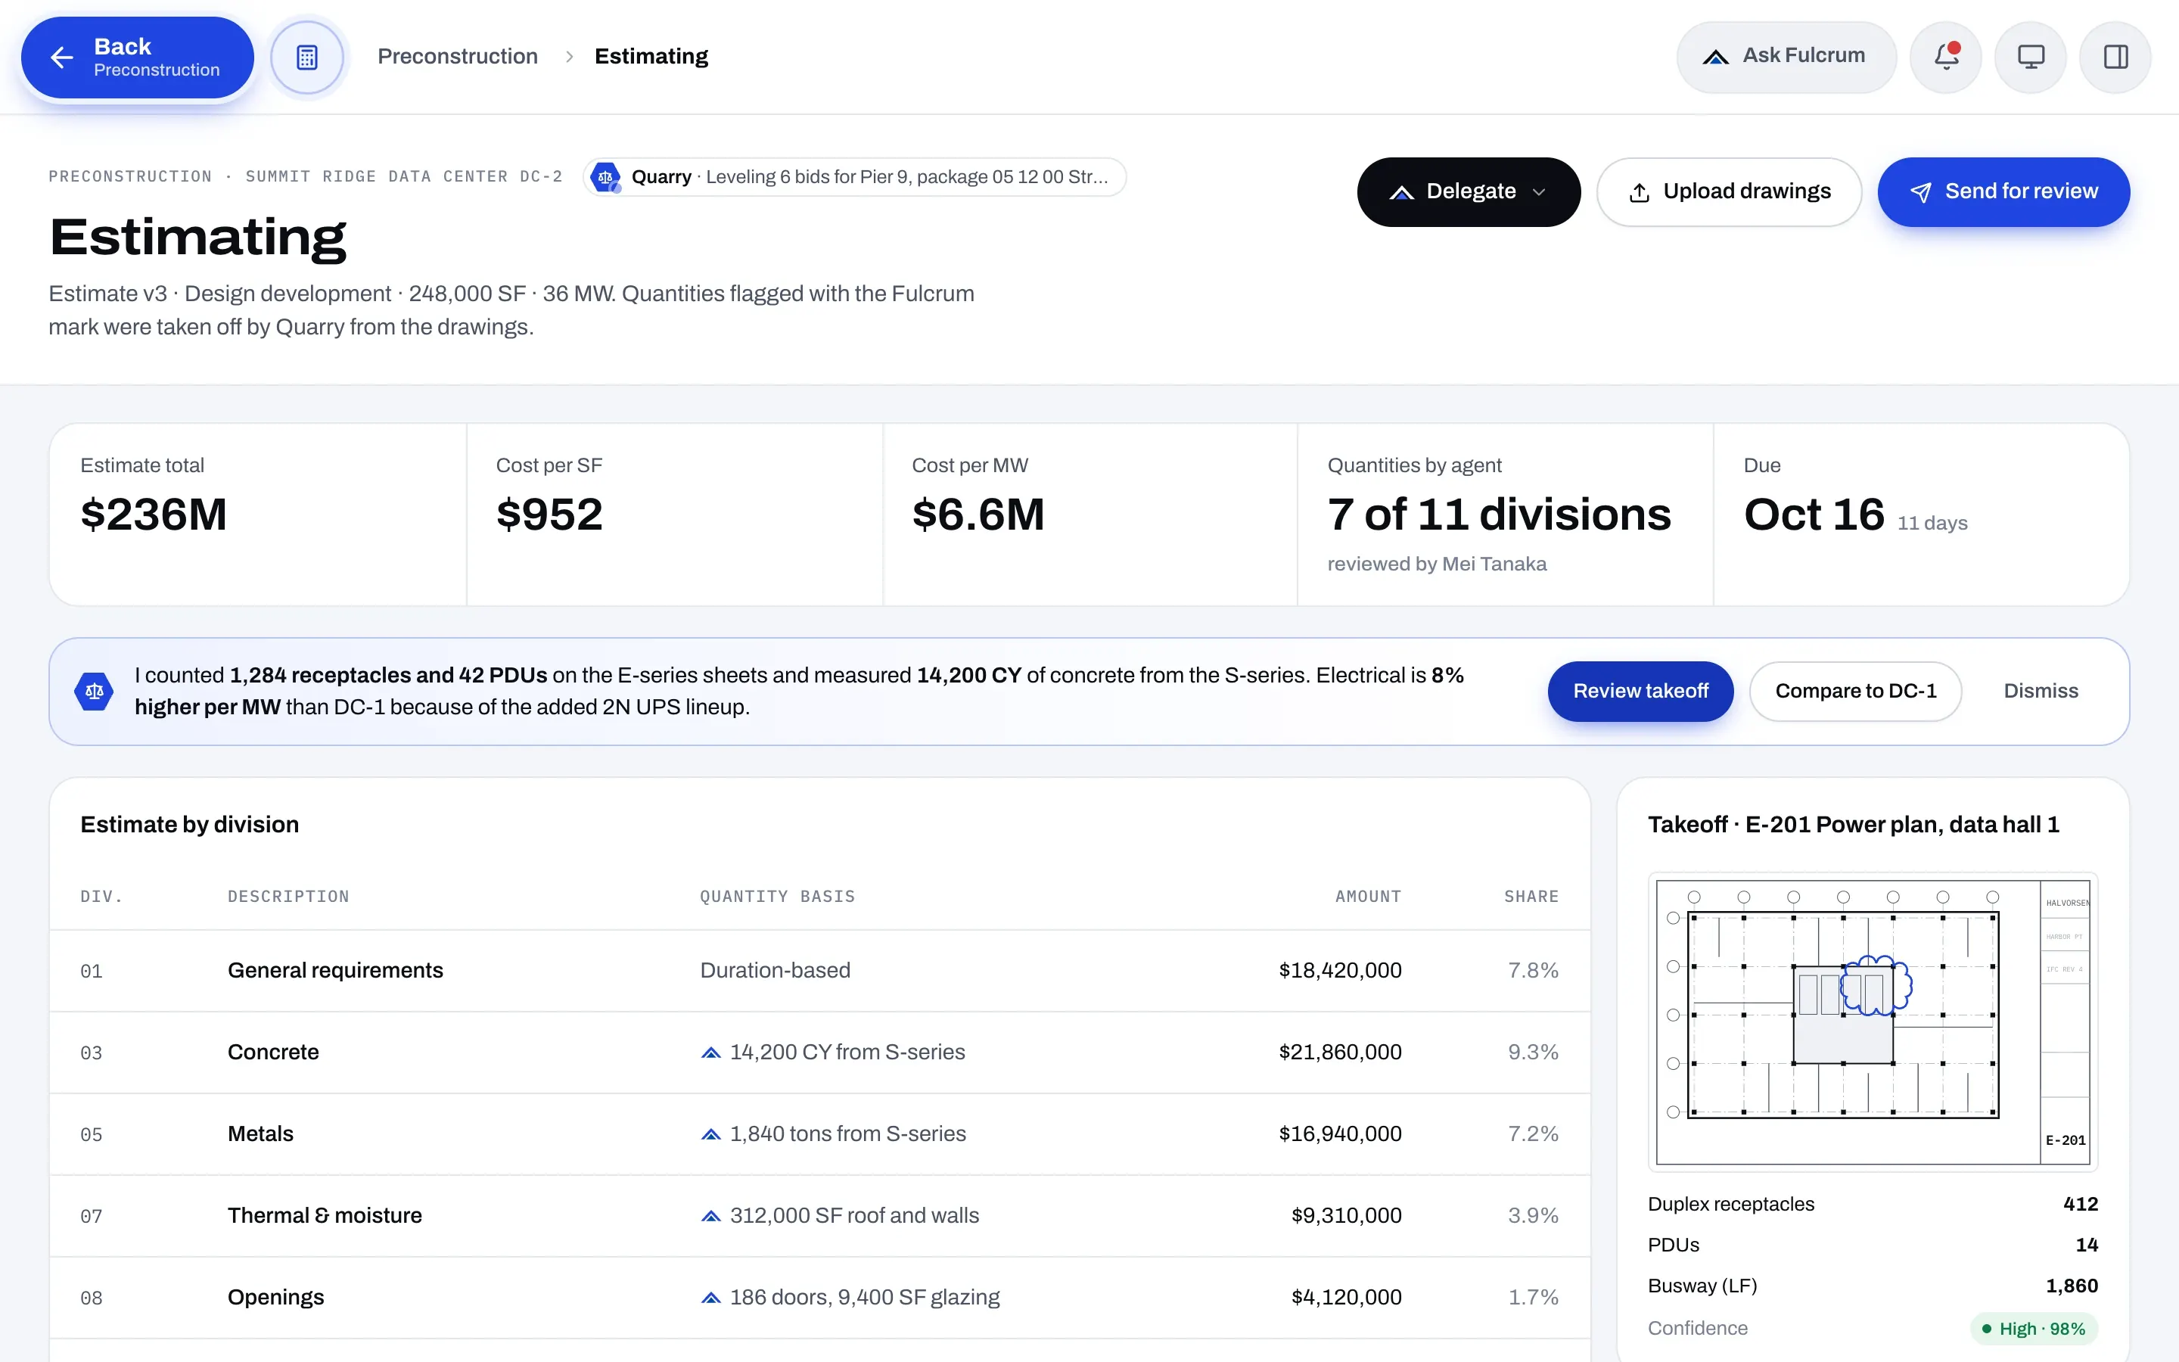This screenshot has width=2179, height=1362.
Task: Click Fulcrum mark on Openings row
Action: point(711,1297)
